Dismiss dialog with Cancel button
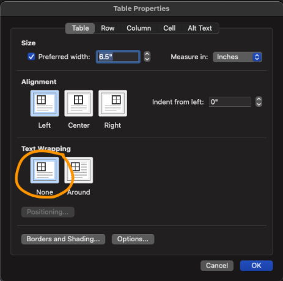The image size is (283, 281). click(217, 266)
